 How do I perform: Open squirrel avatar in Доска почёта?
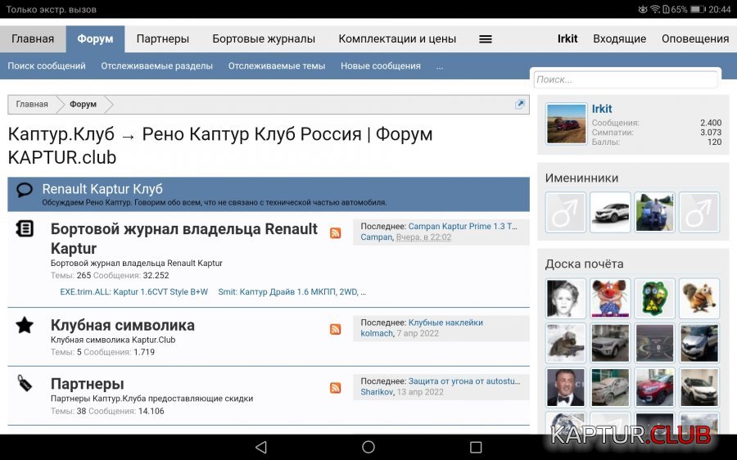tap(699, 299)
